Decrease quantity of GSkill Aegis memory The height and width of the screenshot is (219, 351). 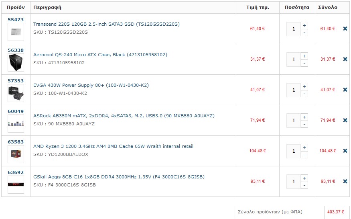pos(304,185)
